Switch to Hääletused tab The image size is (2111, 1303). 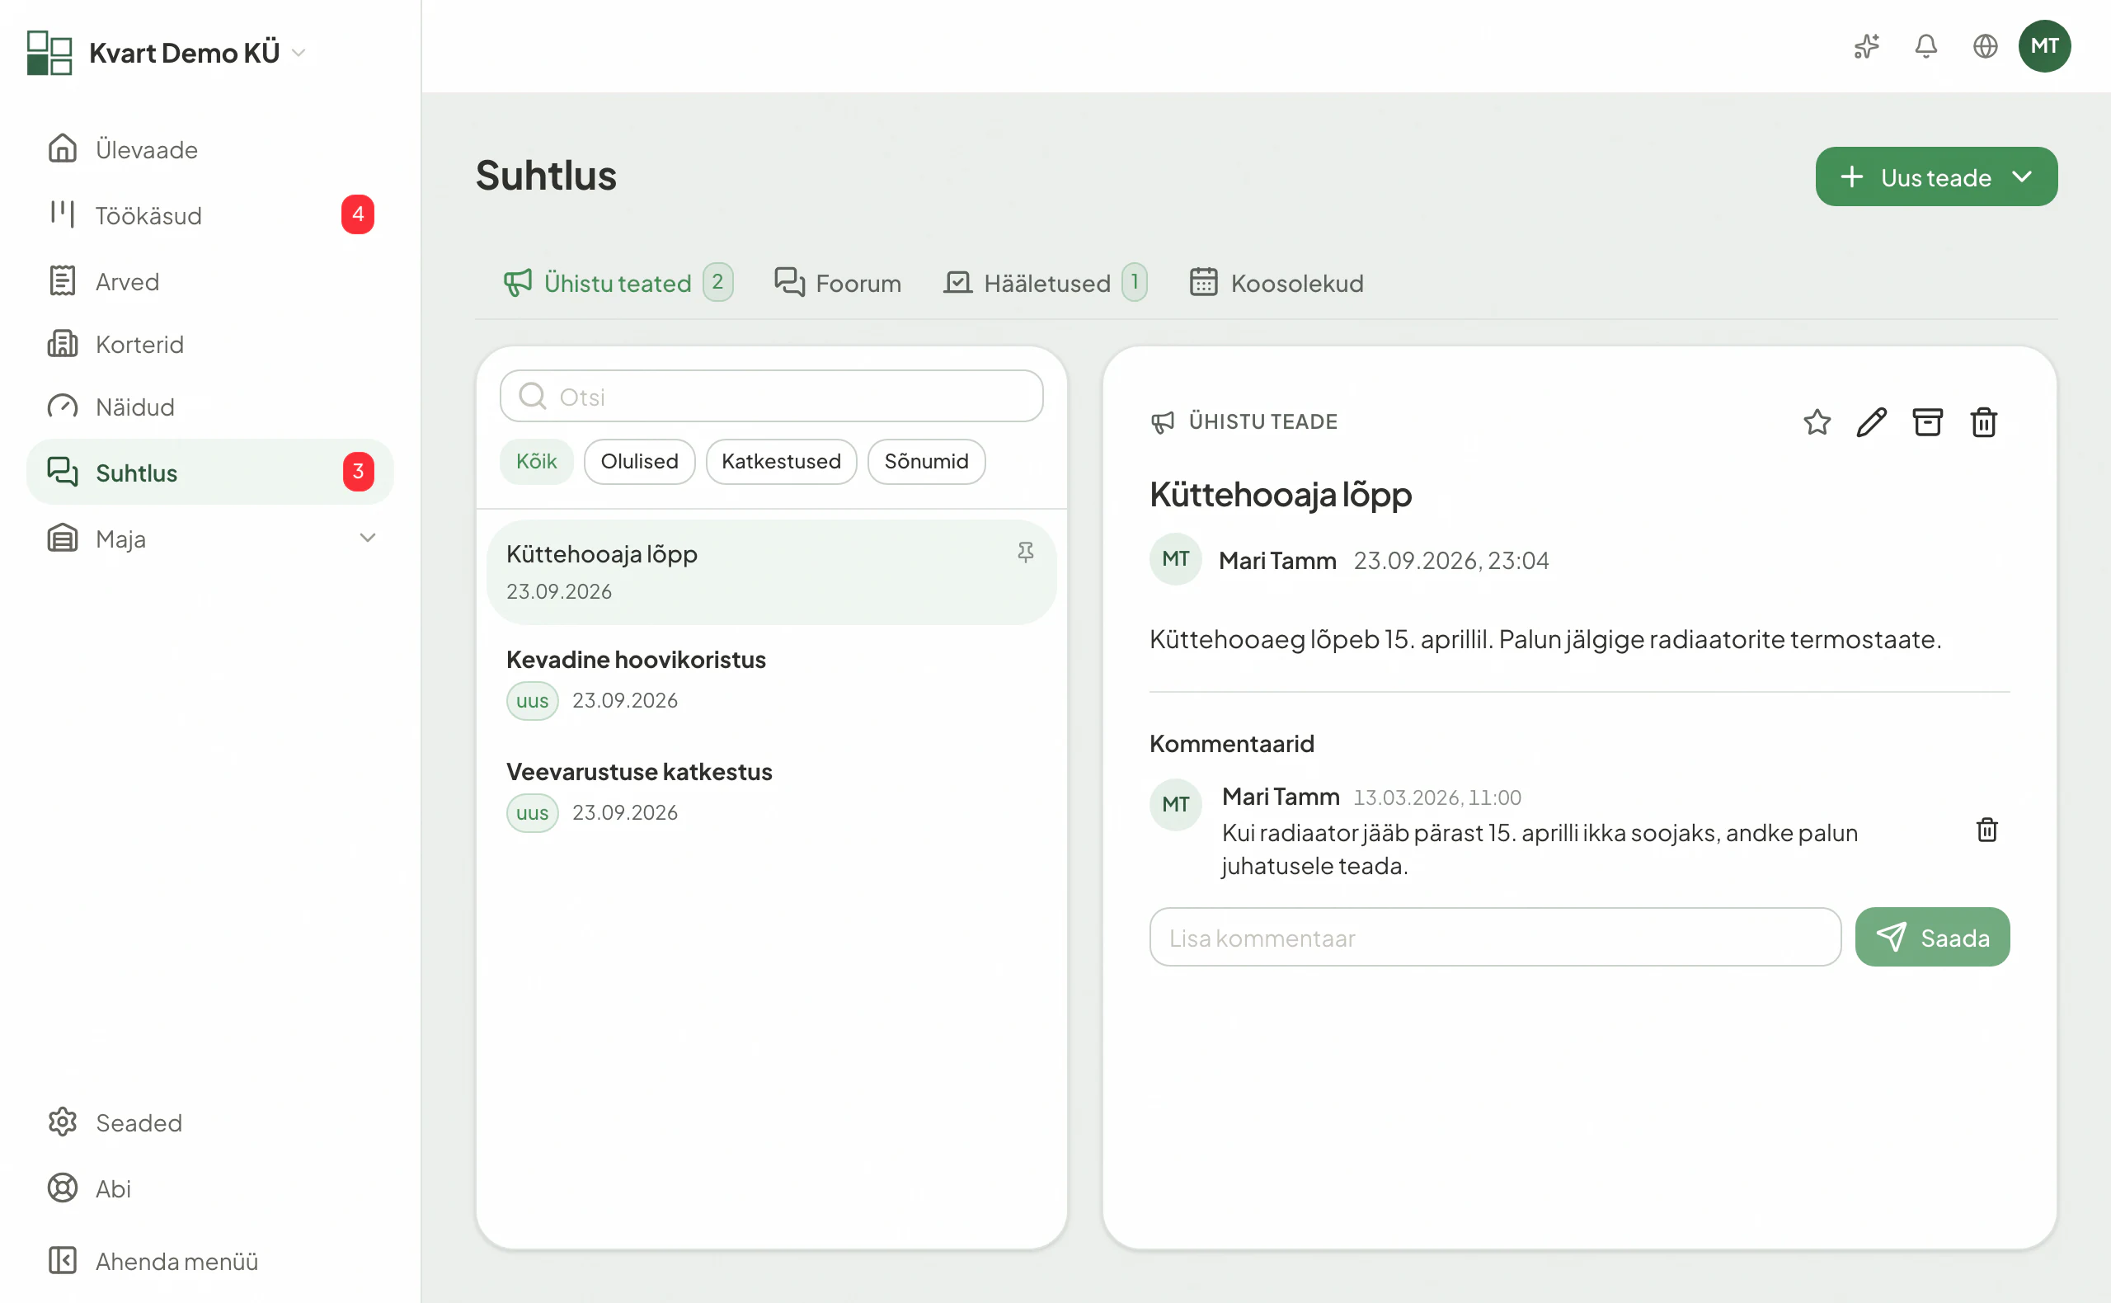(x=1045, y=283)
